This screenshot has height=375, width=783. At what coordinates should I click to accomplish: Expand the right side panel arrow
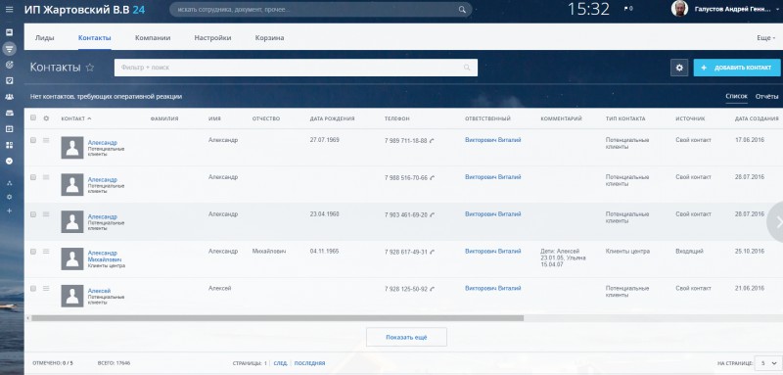776,221
